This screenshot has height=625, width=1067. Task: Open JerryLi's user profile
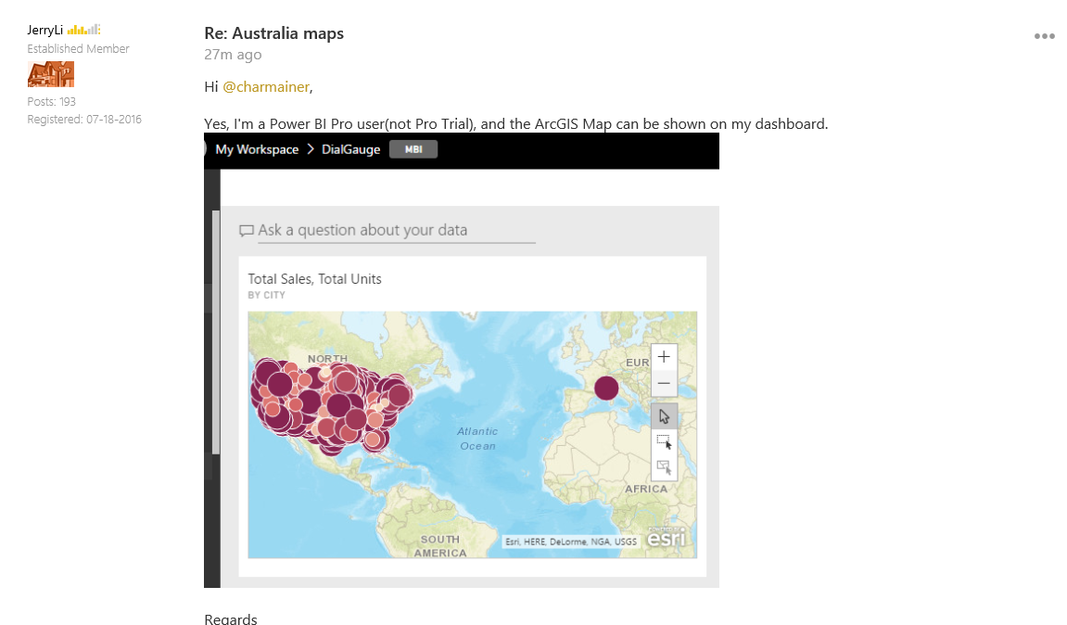pos(44,30)
